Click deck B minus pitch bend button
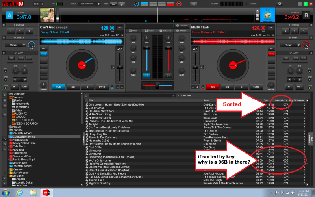Image resolution: width=315 pixels, height=197 pixels. tap(193, 87)
